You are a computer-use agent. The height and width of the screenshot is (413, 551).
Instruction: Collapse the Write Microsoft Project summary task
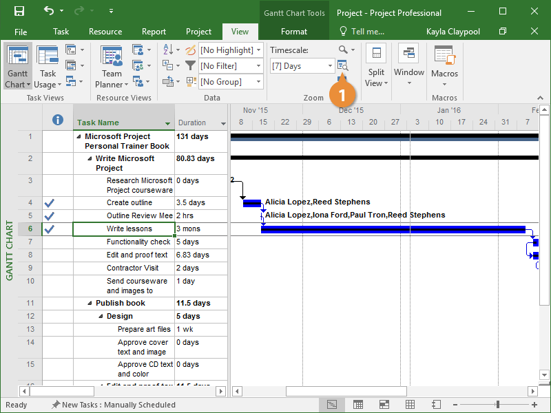click(x=89, y=159)
